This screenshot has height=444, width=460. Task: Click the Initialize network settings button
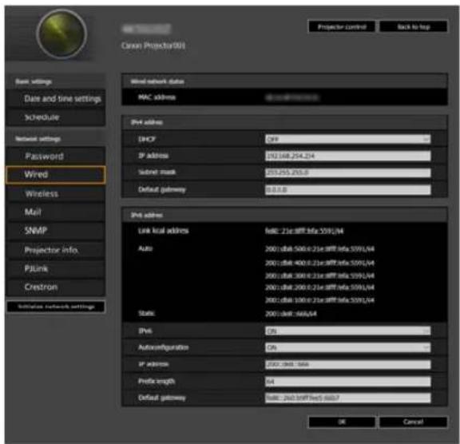[x=56, y=307]
